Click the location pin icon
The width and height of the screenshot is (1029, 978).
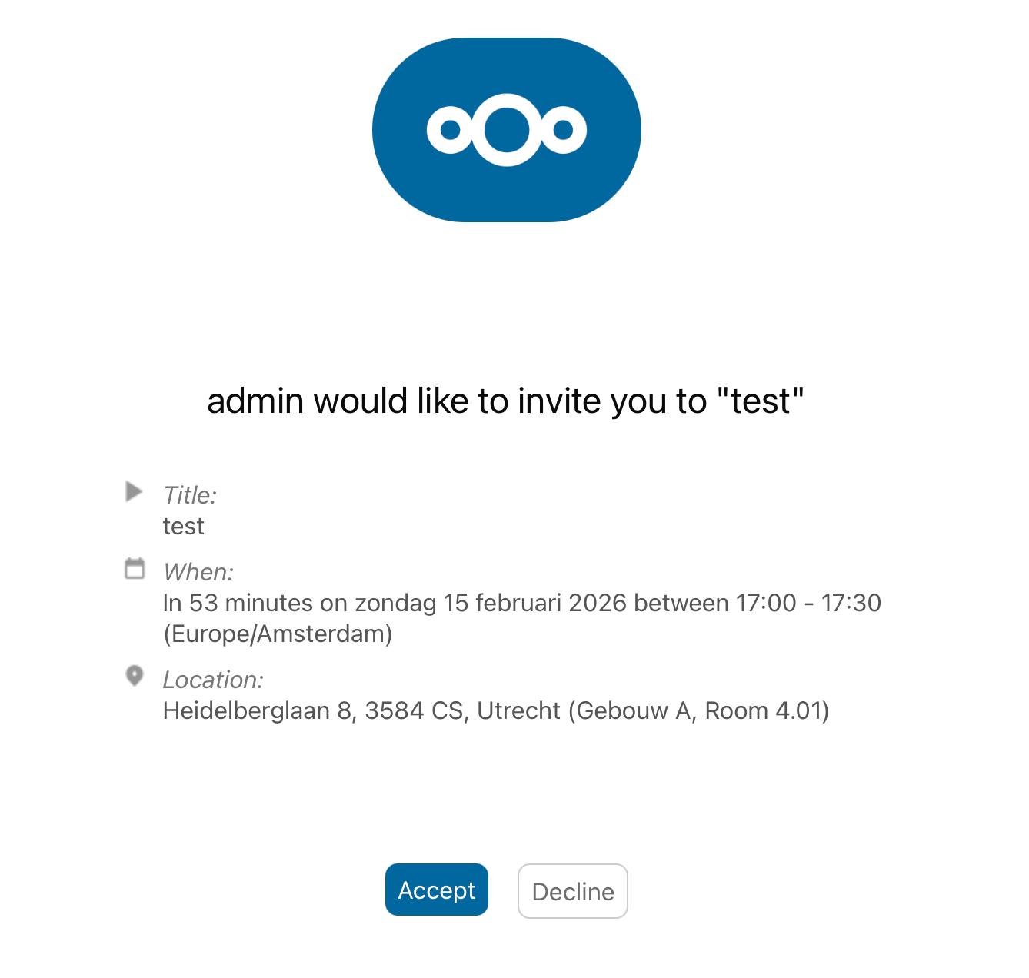pos(135,677)
